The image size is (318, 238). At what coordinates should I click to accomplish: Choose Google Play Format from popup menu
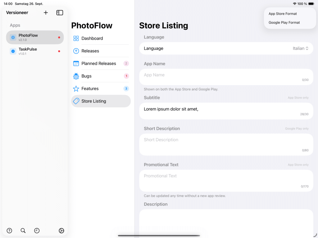pos(290,22)
